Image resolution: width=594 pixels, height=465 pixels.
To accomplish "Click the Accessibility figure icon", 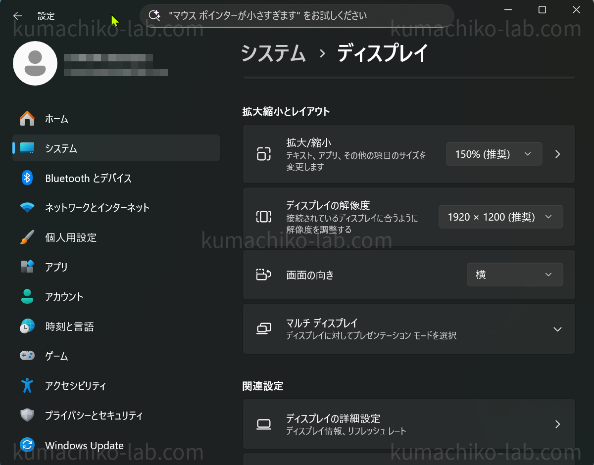I will click(27, 385).
